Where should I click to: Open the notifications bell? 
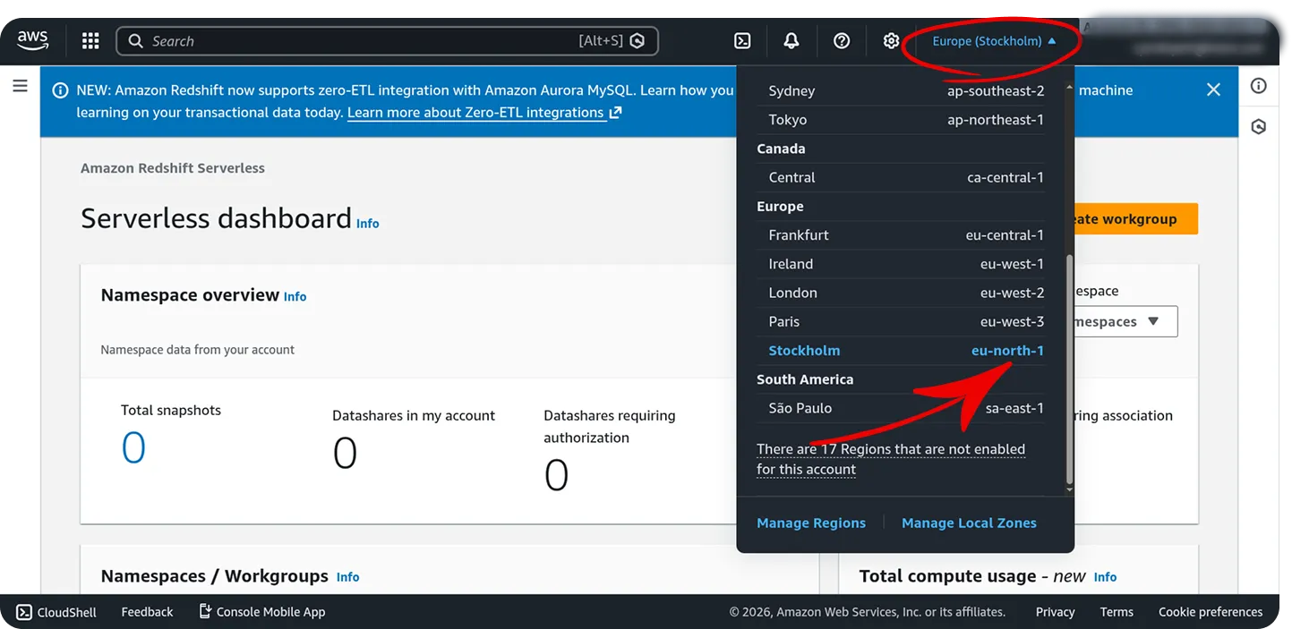click(x=791, y=39)
